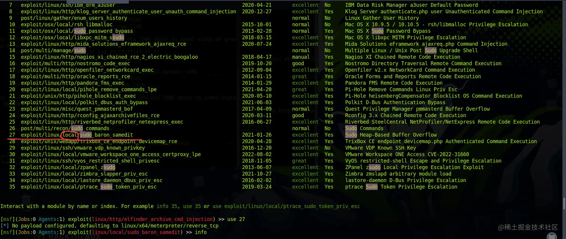This screenshot has height=239, width=566.
Task: Click 'Nostromo Directory Traversal Remote Command Execution' text
Action: pos(423,63)
